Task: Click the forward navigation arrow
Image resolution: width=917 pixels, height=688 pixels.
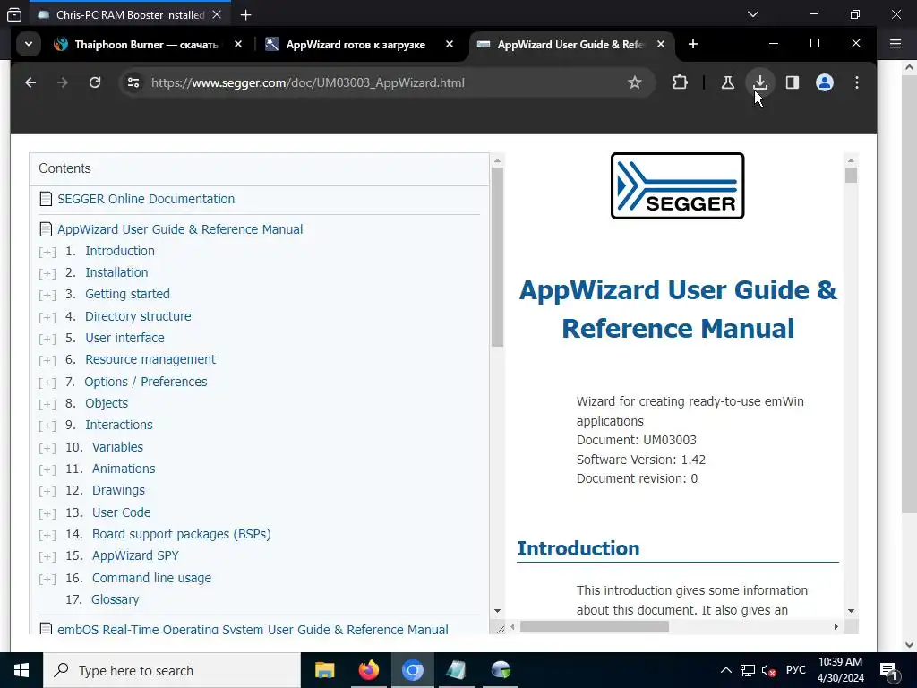Action: coord(63,82)
